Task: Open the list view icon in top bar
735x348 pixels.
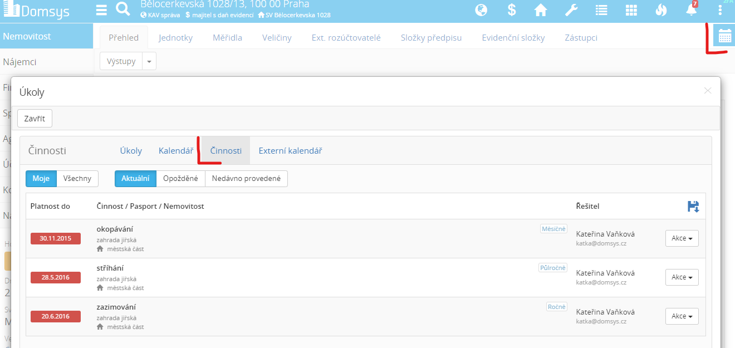Action: pos(601,9)
